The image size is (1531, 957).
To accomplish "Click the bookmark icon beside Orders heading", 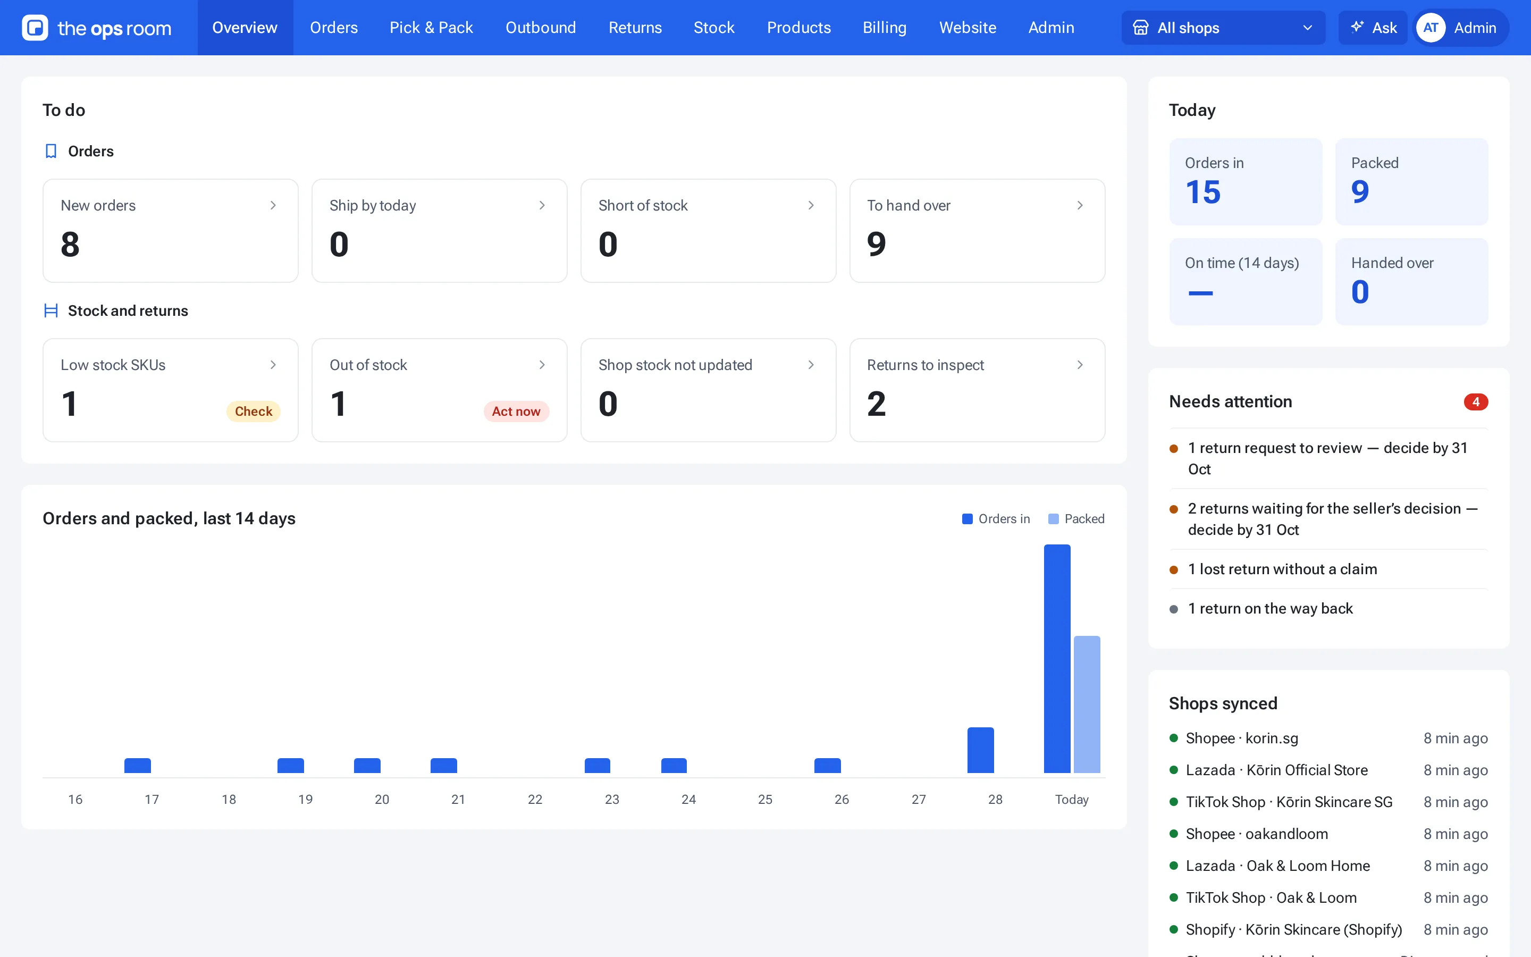I will (51, 152).
